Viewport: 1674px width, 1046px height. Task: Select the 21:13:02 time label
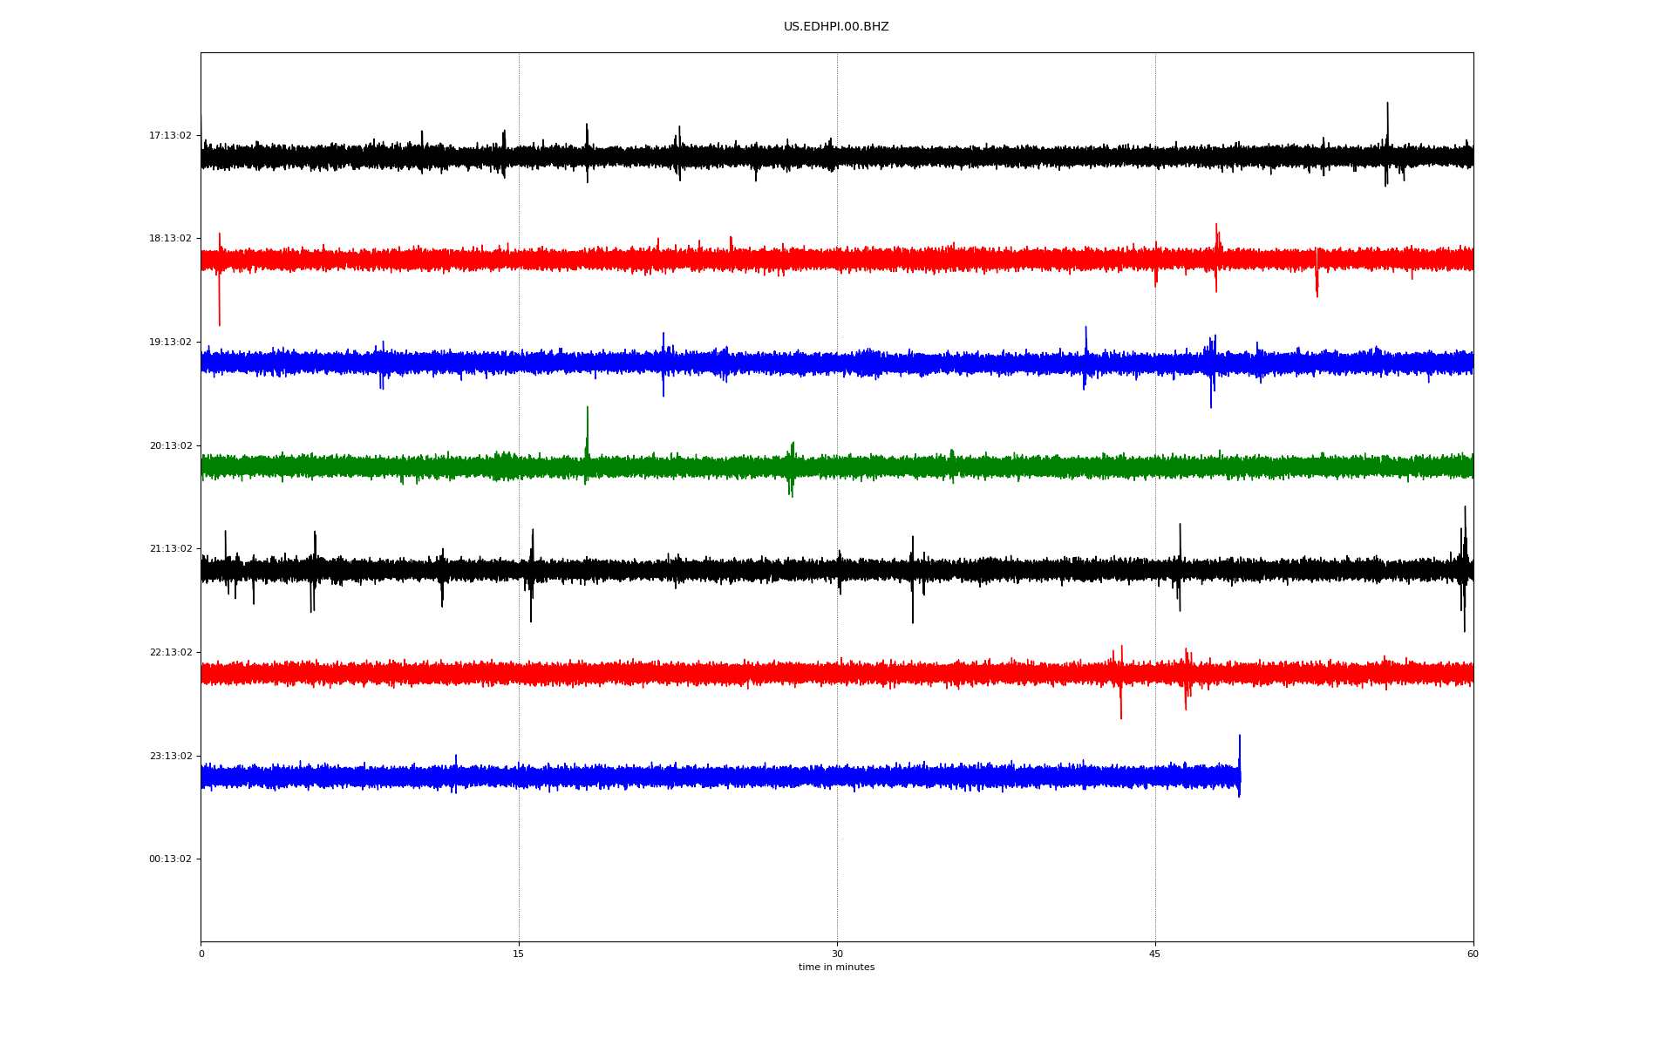[170, 548]
